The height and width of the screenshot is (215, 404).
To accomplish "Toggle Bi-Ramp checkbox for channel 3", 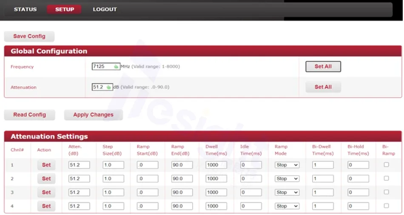I will click(386, 192).
